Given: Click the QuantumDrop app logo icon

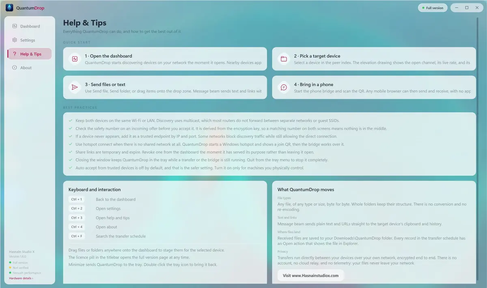Looking at the screenshot, I should (10, 8).
